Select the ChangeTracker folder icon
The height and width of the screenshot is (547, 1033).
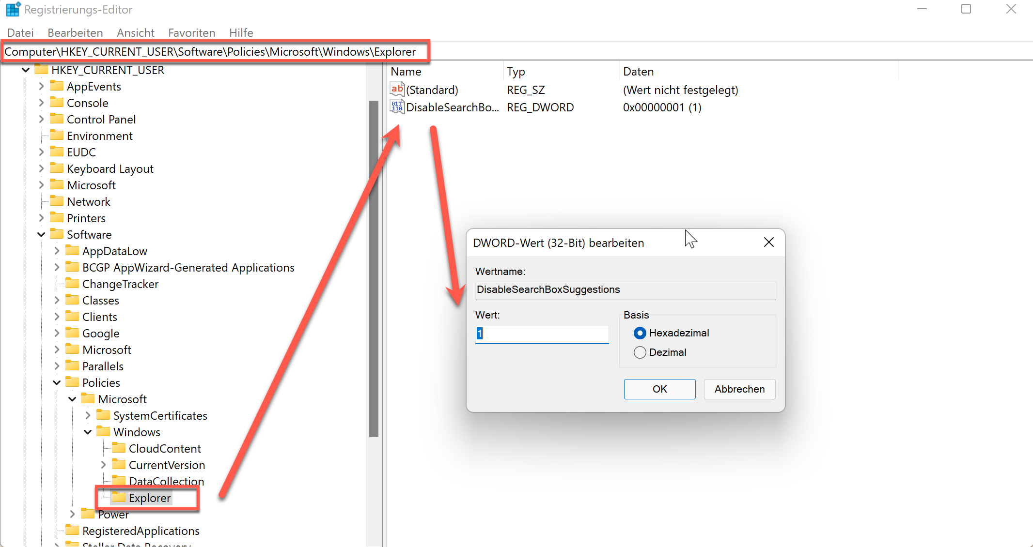tap(72, 283)
